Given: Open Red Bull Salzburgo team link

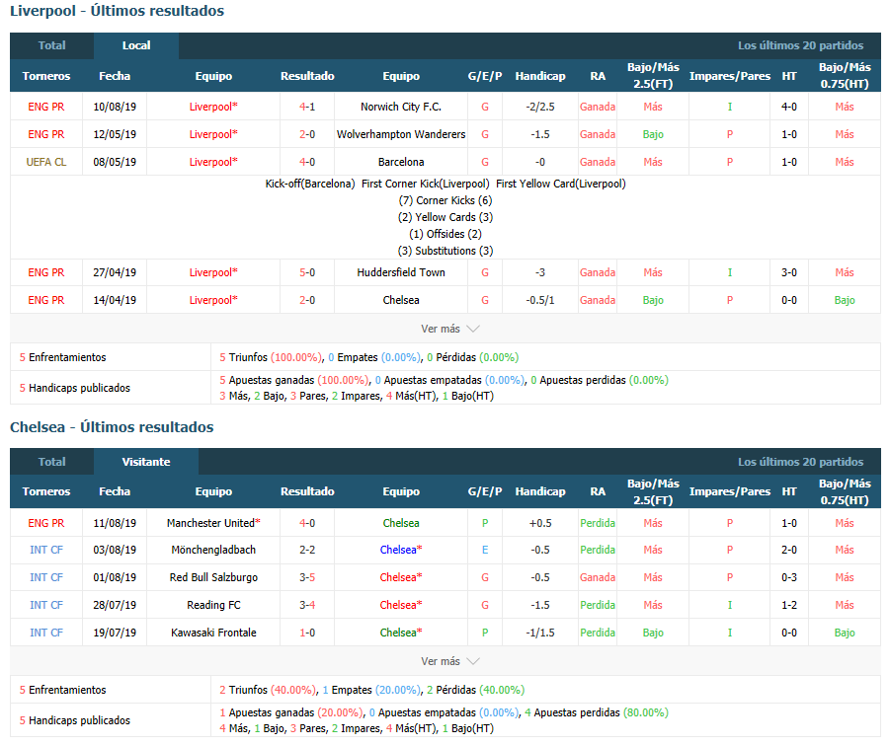Looking at the screenshot, I should pyautogui.click(x=213, y=577).
